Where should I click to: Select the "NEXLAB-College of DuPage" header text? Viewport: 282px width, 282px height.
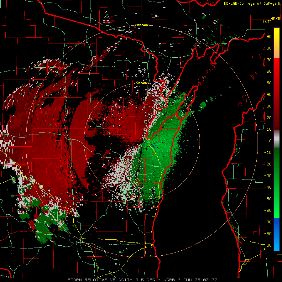pos(250,3)
